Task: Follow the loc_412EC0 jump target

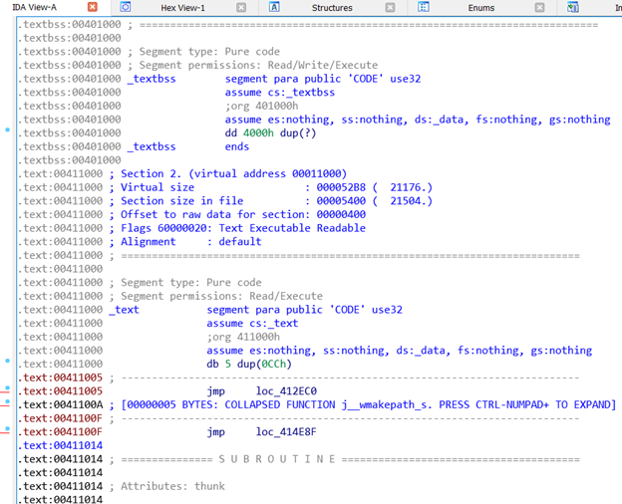Action: [x=286, y=391]
